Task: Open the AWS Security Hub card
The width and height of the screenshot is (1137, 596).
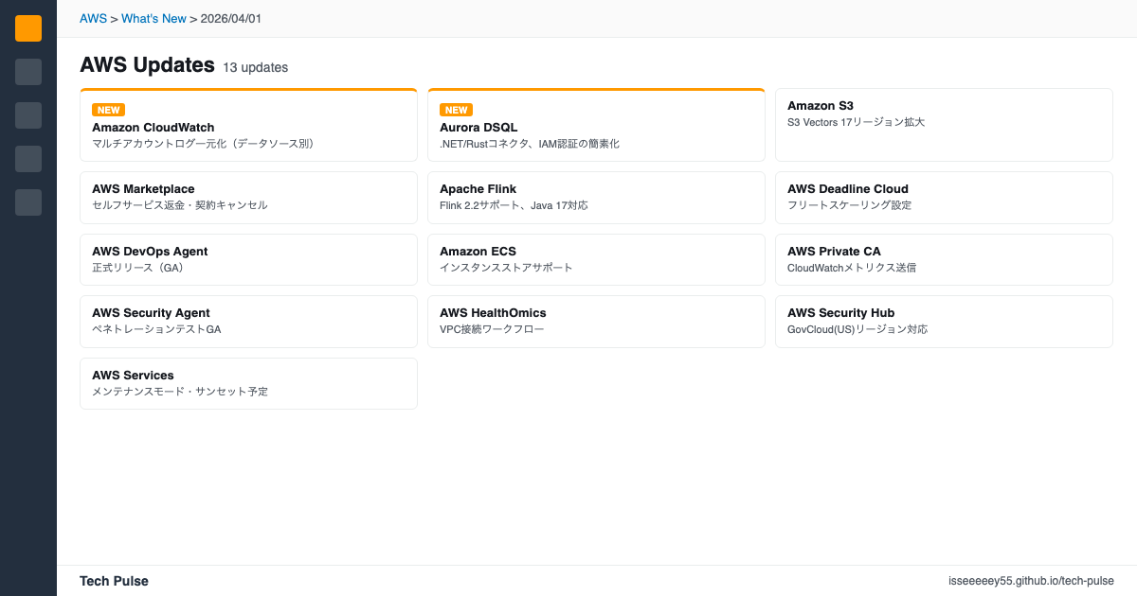Action: pos(943,322)
